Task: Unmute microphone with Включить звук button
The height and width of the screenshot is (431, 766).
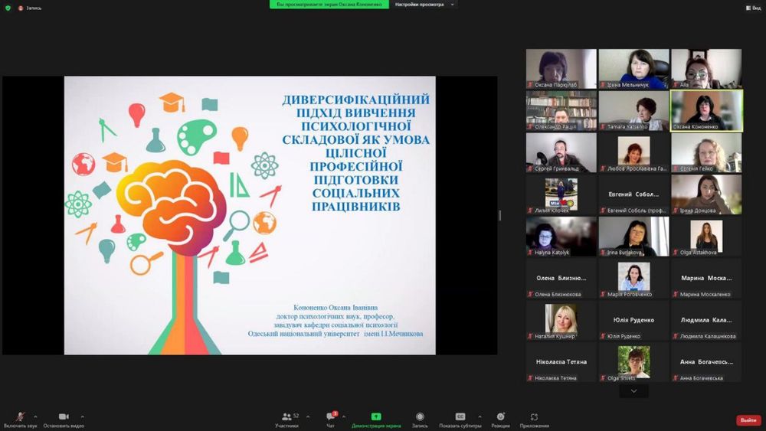Action: (21, 417)
